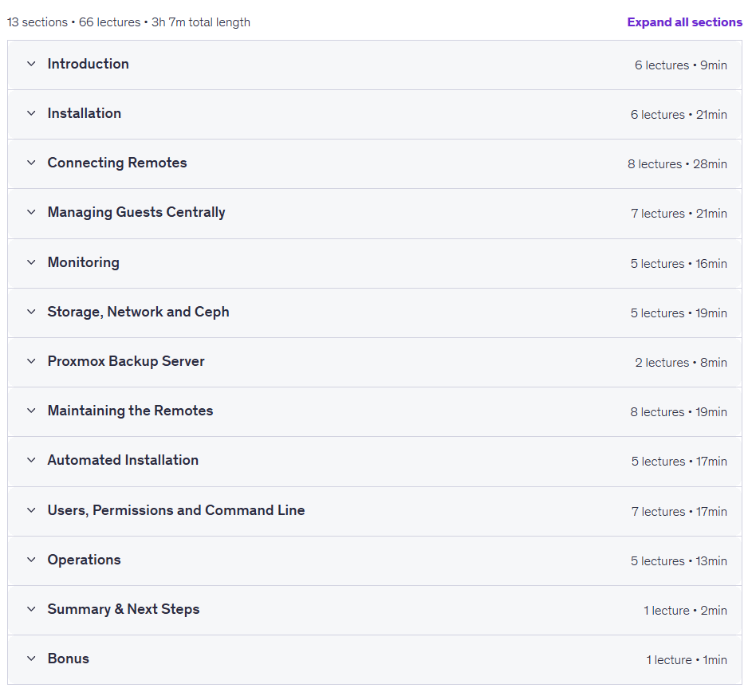Click the Expand all sections link
Viewport: 748px width, 692px height.
coord(684,22)
